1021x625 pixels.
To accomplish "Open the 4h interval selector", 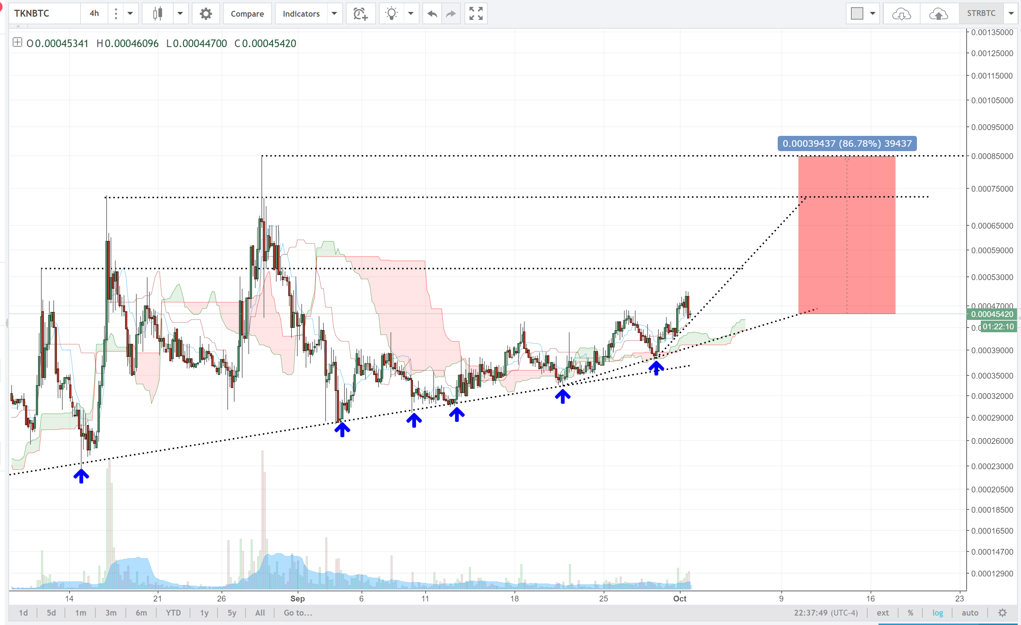I will pyautogui.click(x=95, y=13).
